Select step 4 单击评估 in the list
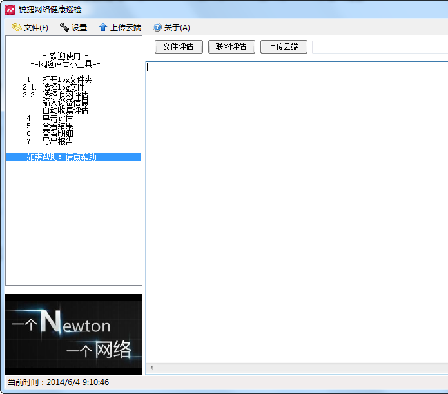The image size is (448, 394). point(57,119)
